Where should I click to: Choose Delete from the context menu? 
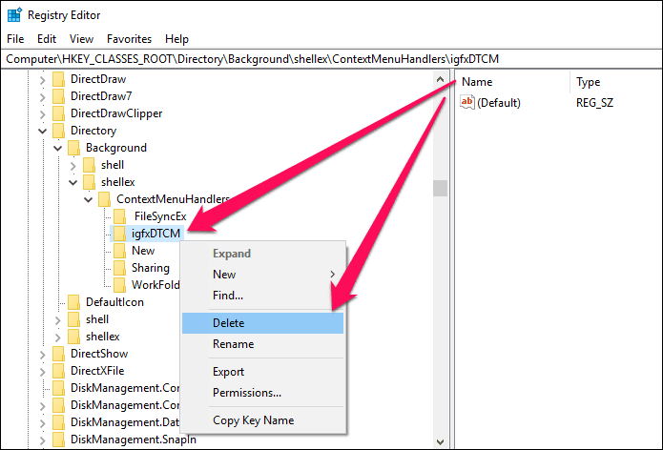262,323
